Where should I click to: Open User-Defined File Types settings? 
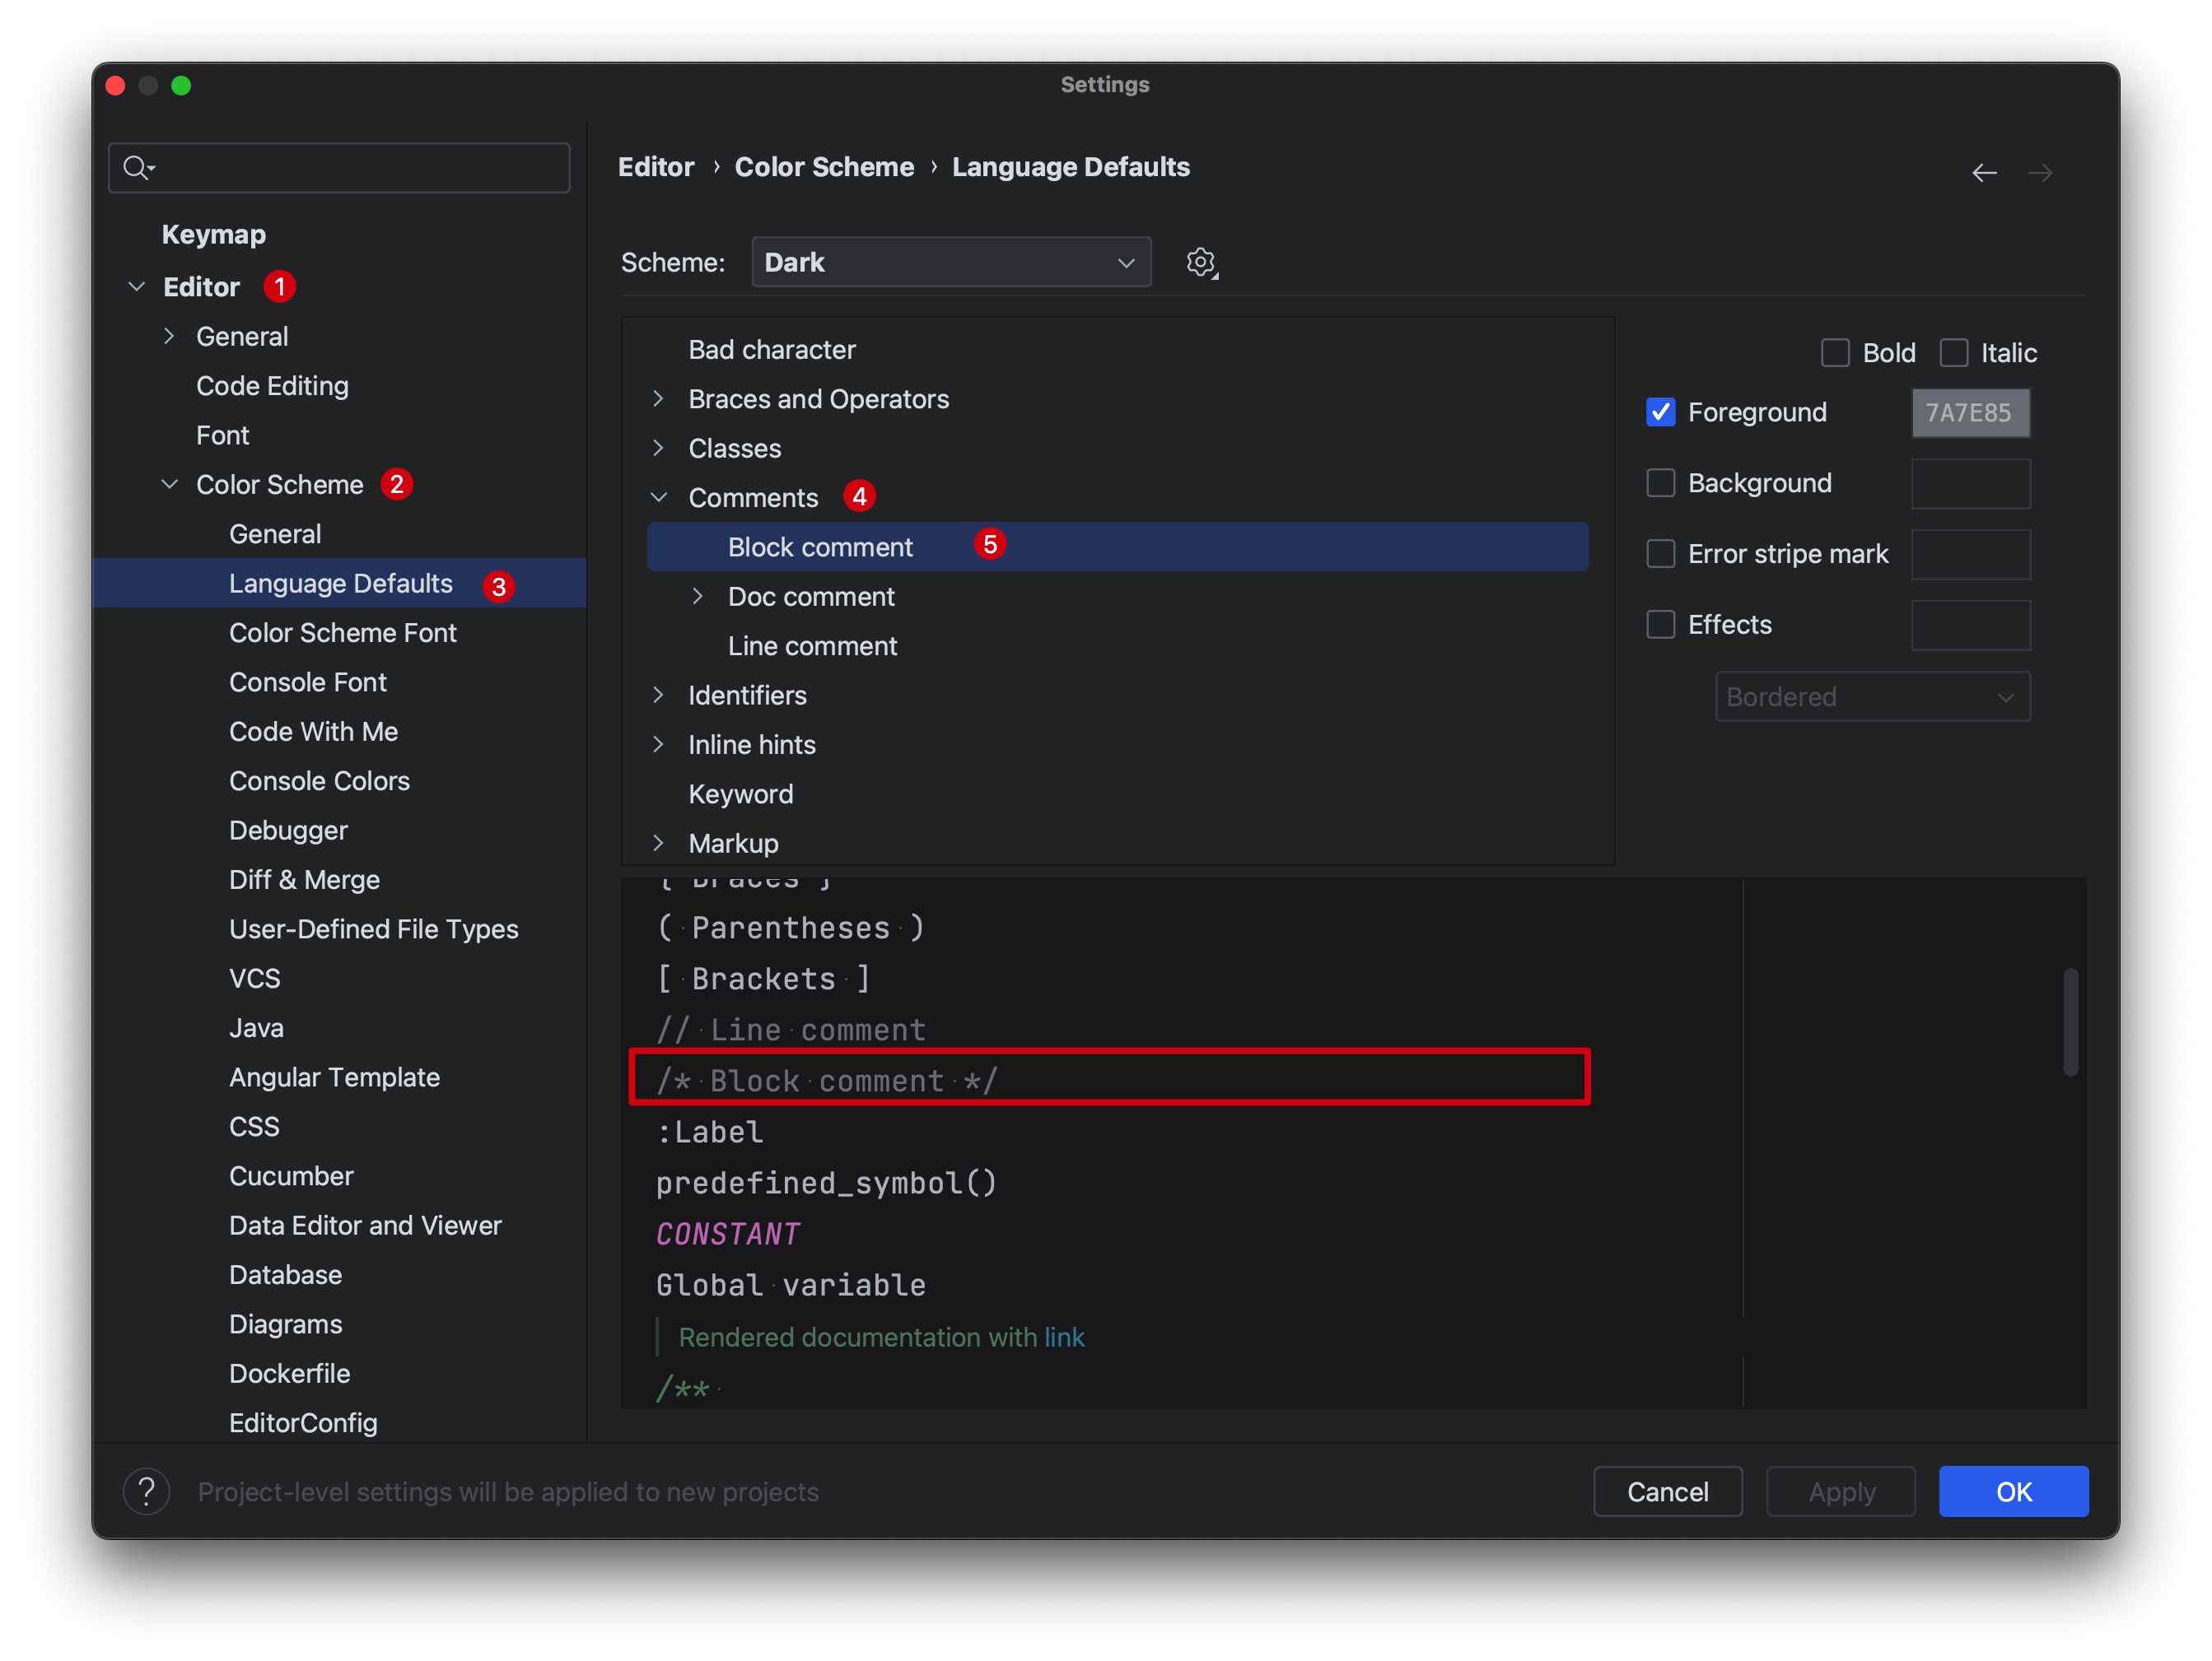click(x=373, y=928)
